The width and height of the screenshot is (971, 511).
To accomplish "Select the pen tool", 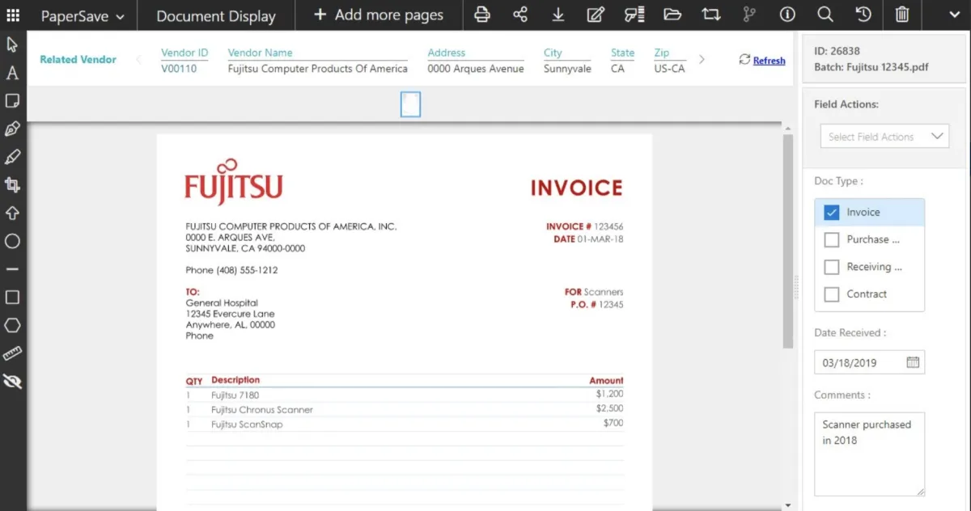I will 12,129.
